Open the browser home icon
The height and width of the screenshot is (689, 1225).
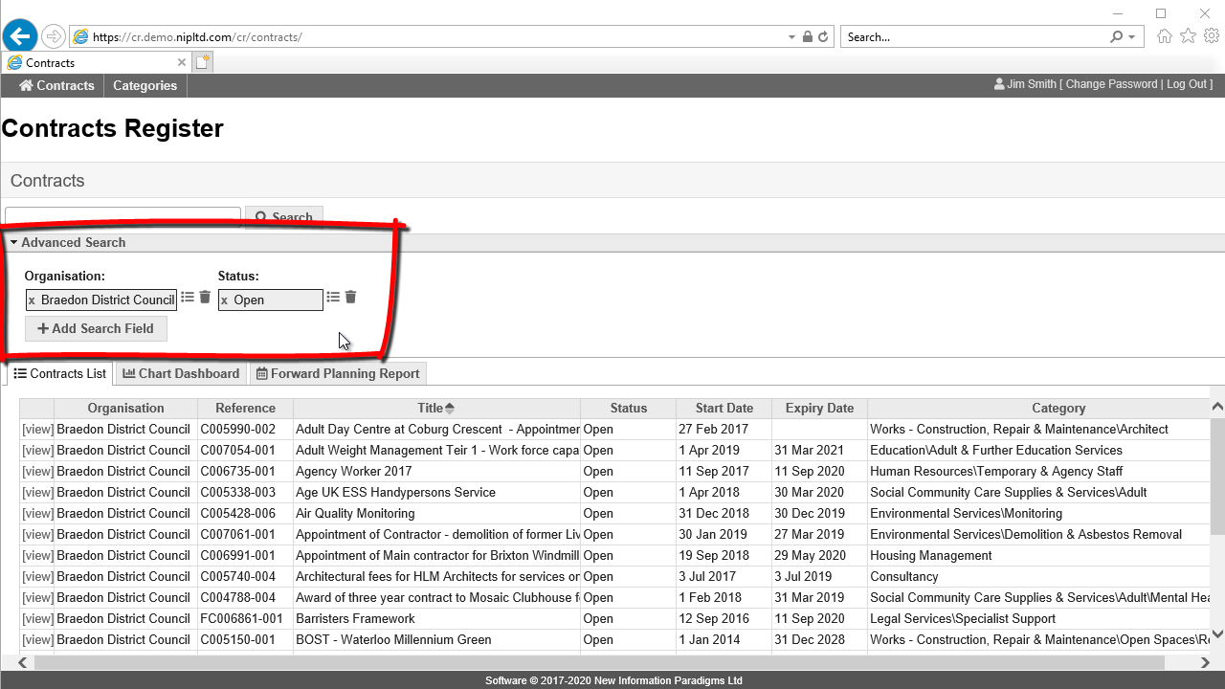1164,36
